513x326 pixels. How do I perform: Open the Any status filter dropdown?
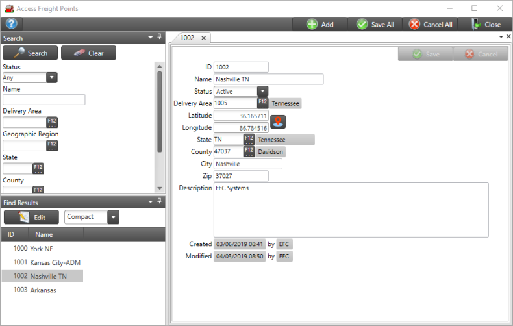[x=52, y=77]
